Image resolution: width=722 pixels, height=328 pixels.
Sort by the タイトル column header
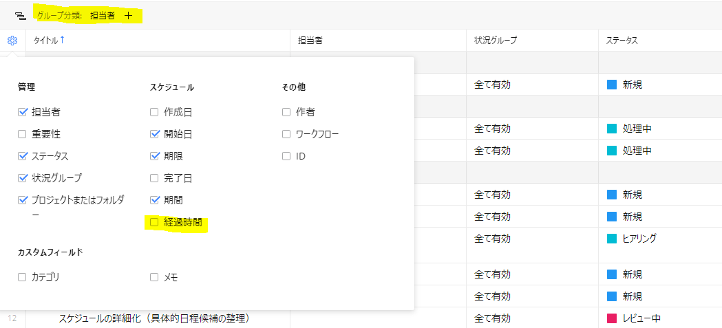45,41
